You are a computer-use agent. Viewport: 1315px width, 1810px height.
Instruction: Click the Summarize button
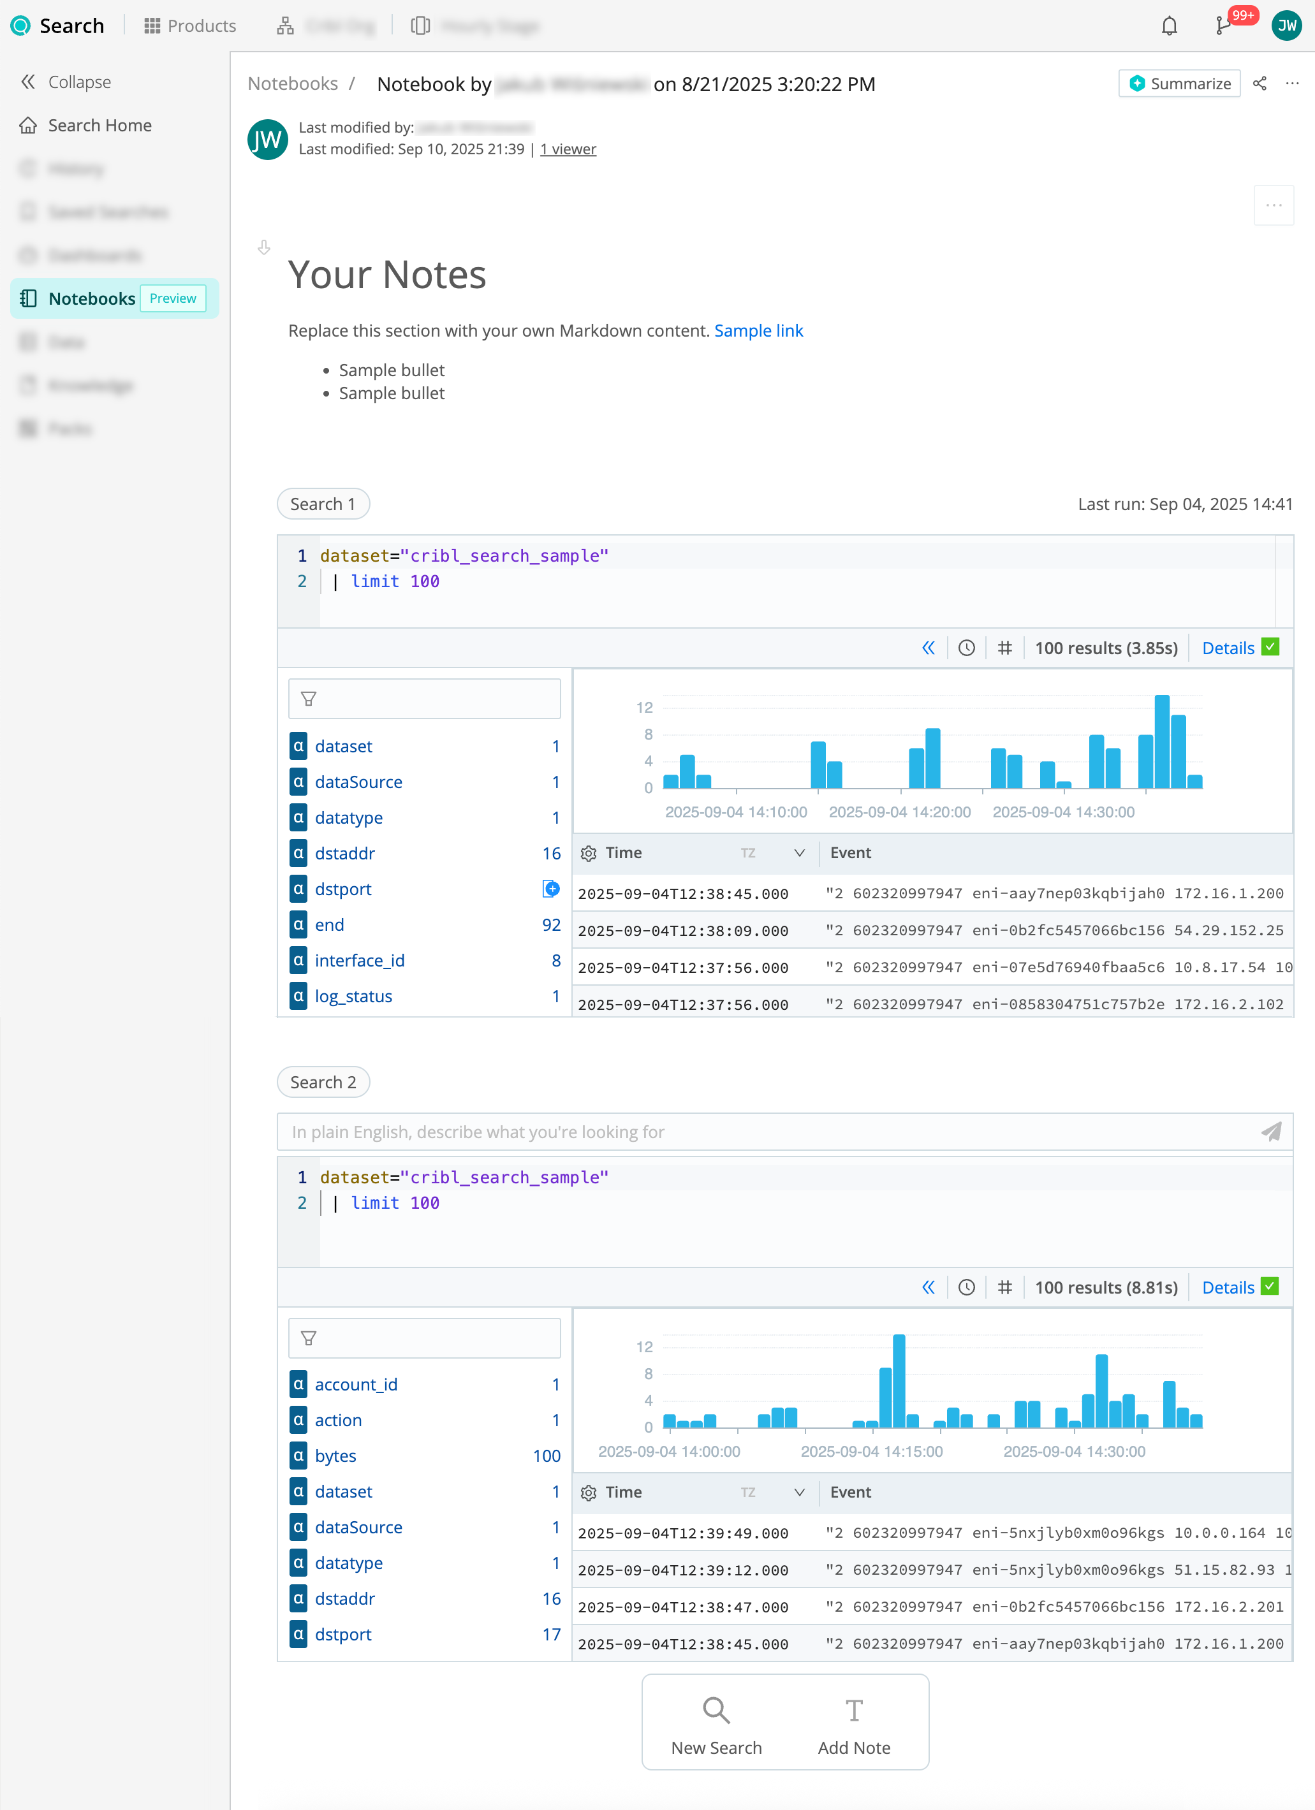[1179, 84]
